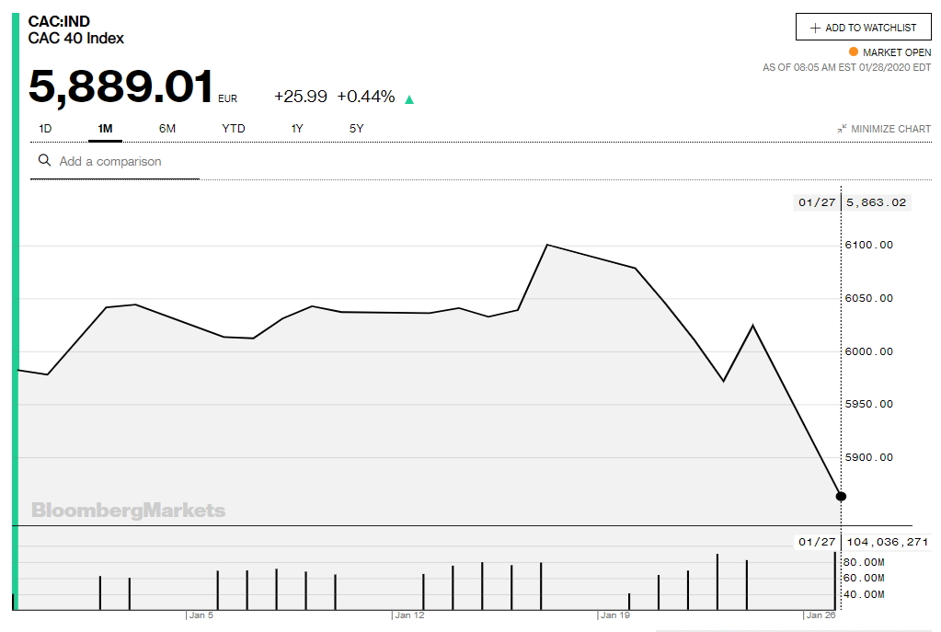Image resolution: width=941 pixels, height=632 pixels.
Task: Click the 01/27 volume tooltip label
Action: [816, 543]
